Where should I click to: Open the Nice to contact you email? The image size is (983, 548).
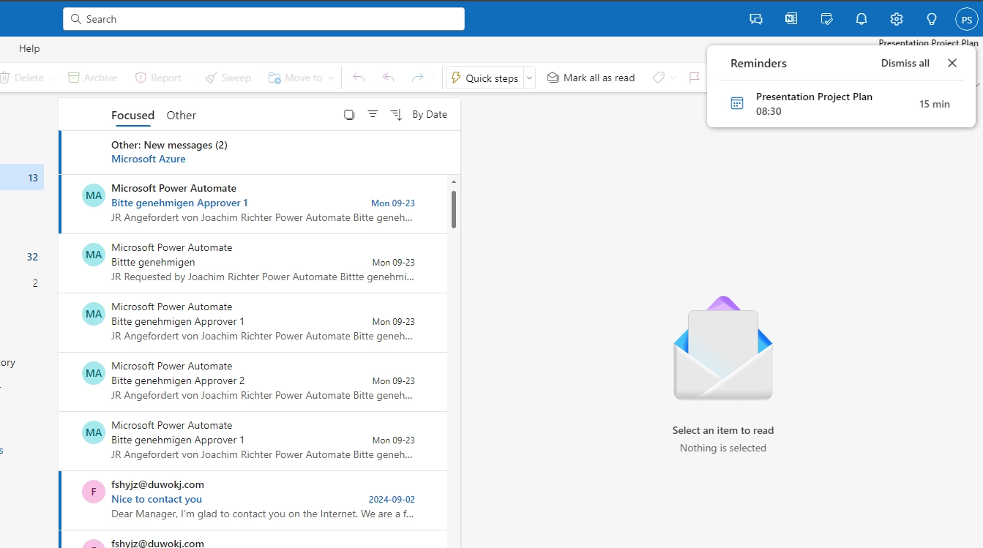click(253, 500)
